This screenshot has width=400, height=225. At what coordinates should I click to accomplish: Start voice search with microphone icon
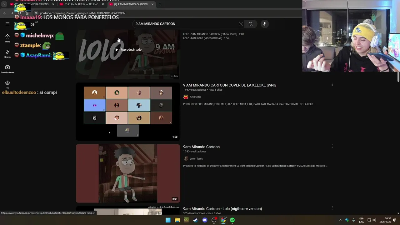click(265, 24)
